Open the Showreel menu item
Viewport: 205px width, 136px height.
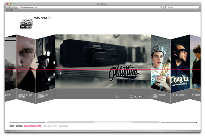[27, 20]
